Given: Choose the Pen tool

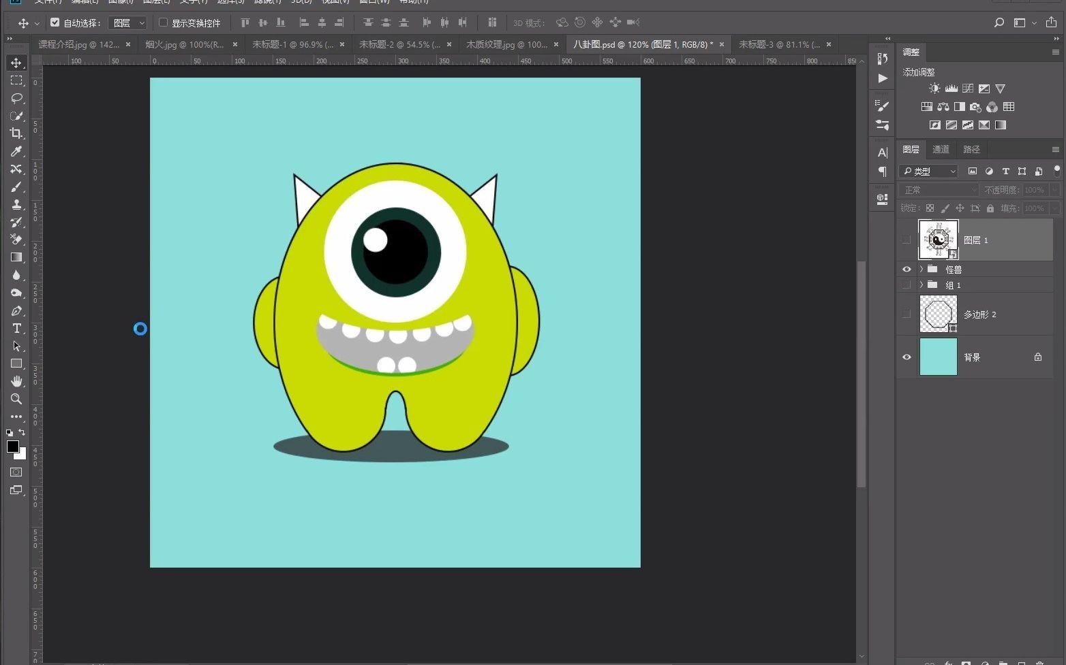Looking at the screenshot, I should click(x=16, y=310).
